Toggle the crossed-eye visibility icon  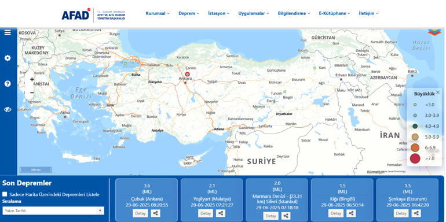tap(8, 110)
